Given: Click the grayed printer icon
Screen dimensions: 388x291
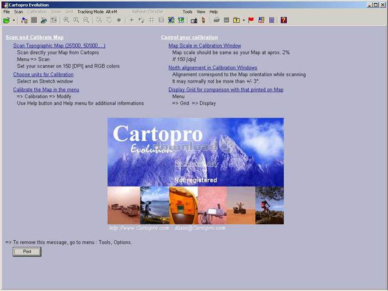Looking at the screenshot, I should (x=216, y=20).
